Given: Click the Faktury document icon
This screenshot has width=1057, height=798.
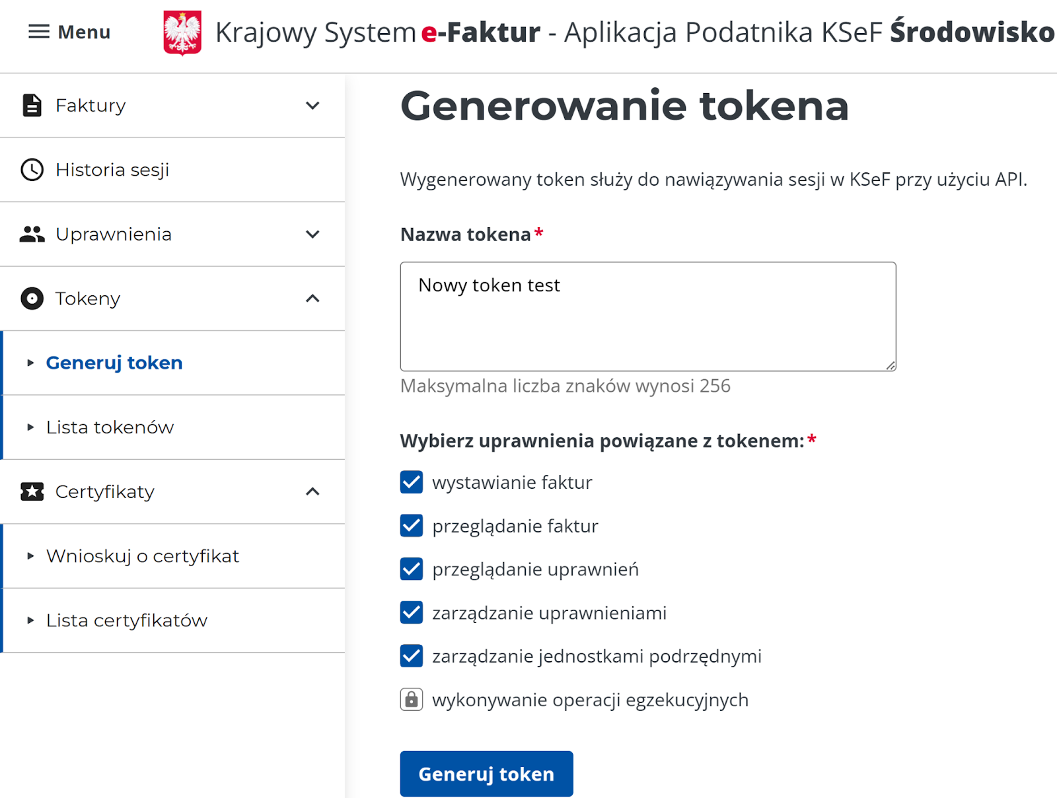Looking at the screenshot, I should pos(32,106).
